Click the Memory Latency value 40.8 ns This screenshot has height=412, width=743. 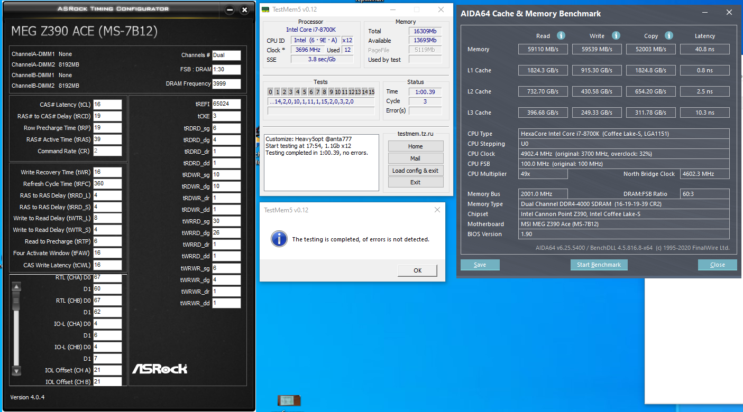(x=705, y=49)
